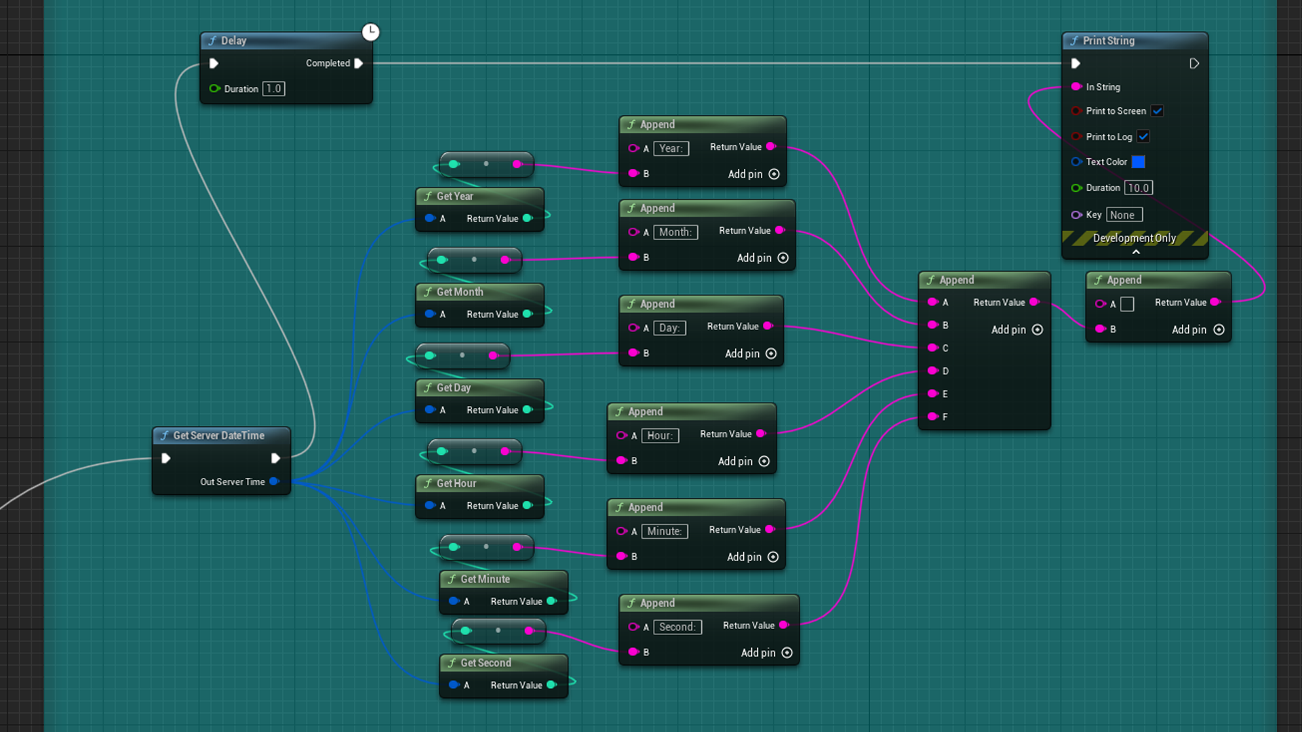Click Return Value pin on Year Append

[770, 146]
